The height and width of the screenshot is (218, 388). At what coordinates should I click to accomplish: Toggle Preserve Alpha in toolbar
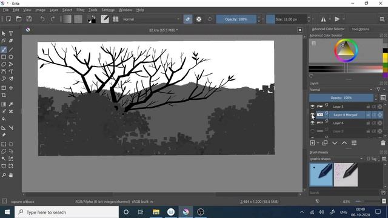click(199, 19)
